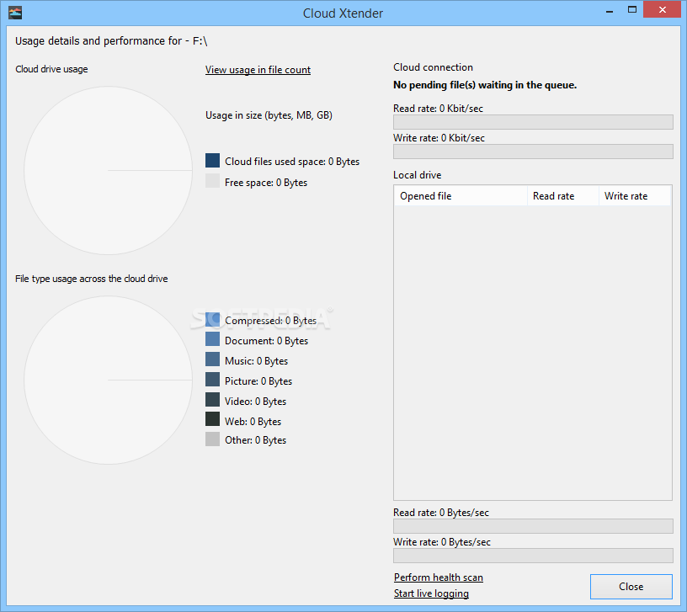Click the 'Cloud drive usage' label

(51, 69)
